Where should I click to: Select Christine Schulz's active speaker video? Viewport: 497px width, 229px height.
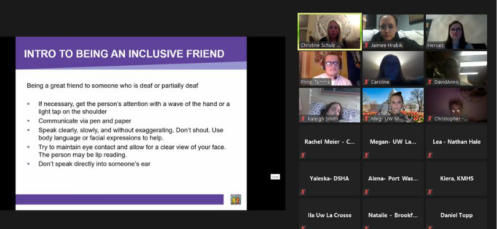click(x=330, y=31)
